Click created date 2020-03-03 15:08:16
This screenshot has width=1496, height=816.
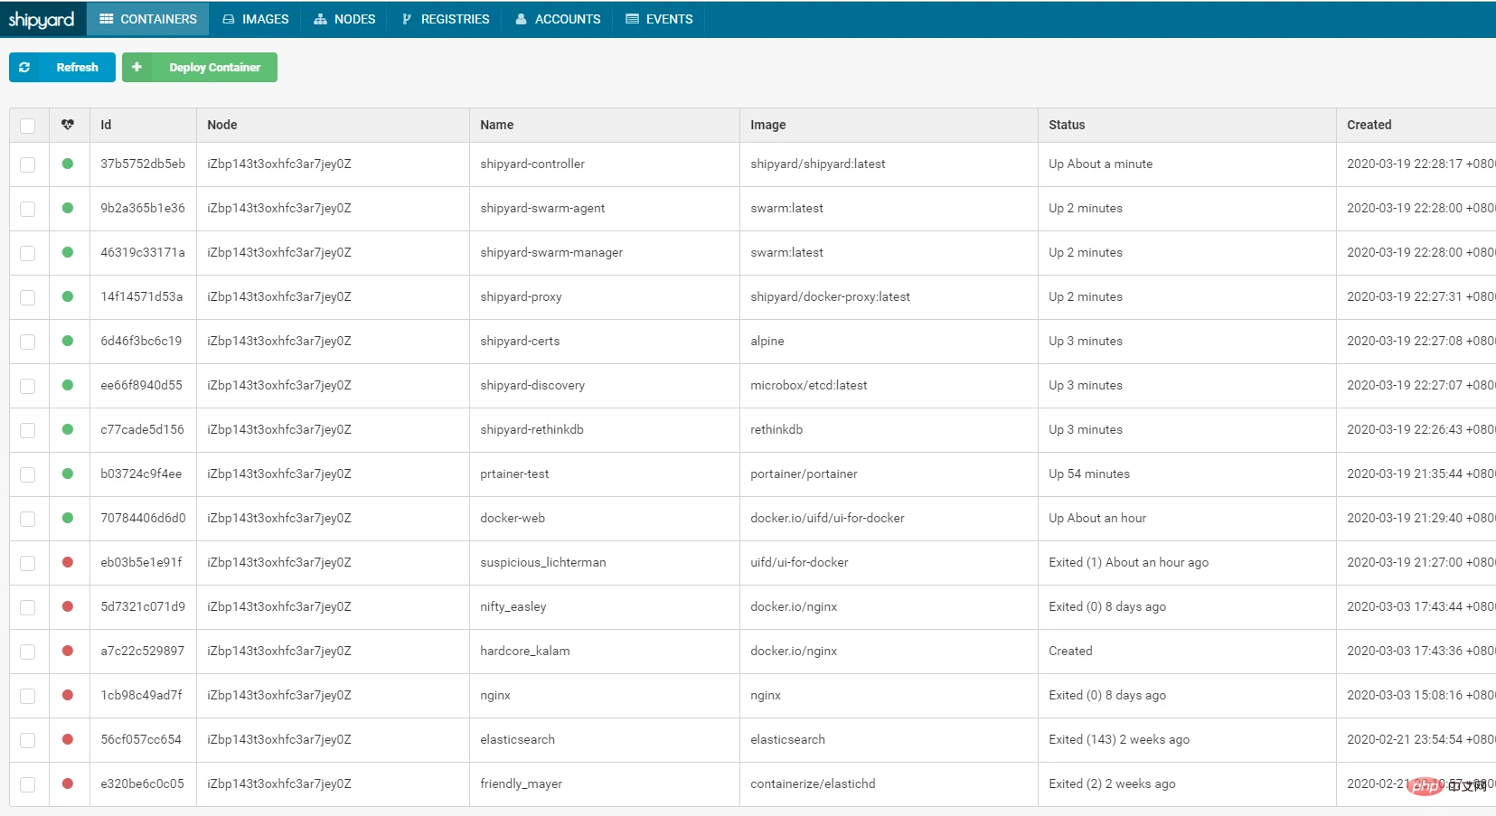click(x=1404, y=695)
